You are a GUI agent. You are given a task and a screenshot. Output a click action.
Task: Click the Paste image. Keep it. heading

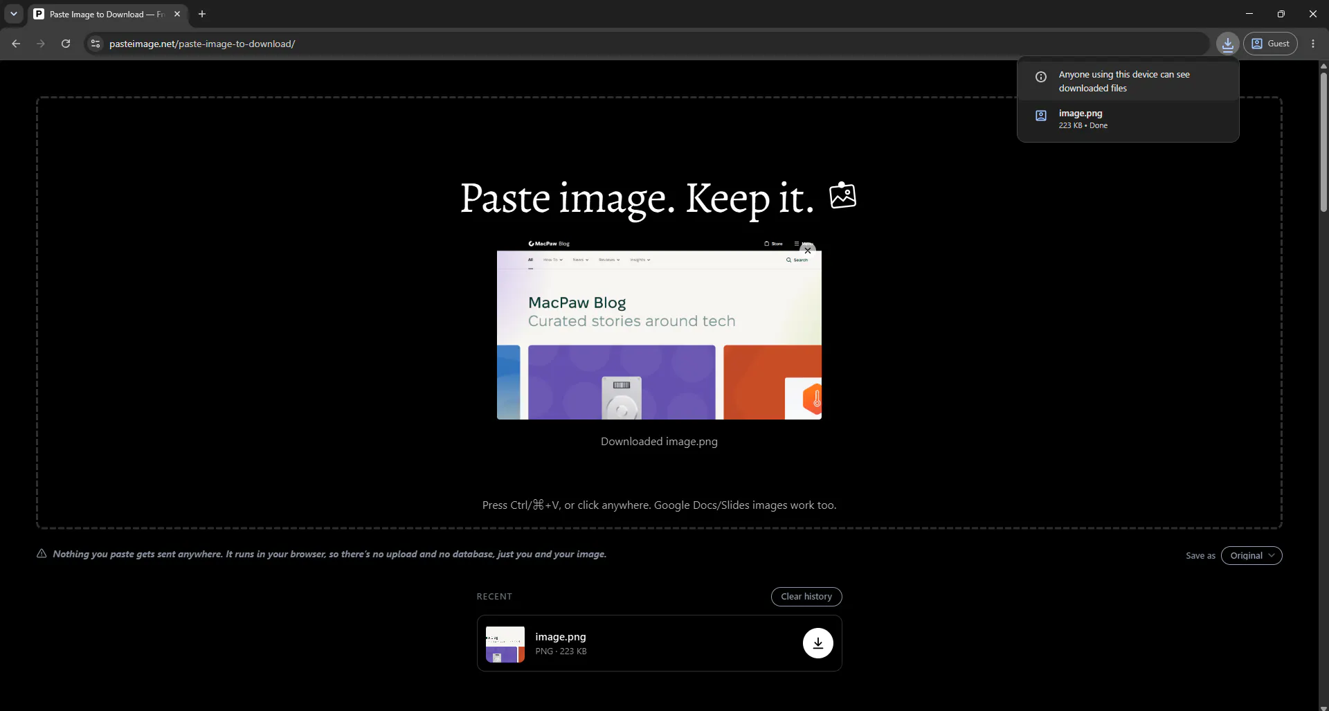pyautogui.click(x=637, y=199)
